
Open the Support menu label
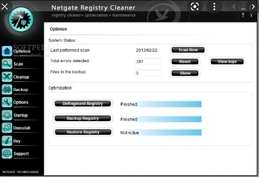tap(21, 154)
